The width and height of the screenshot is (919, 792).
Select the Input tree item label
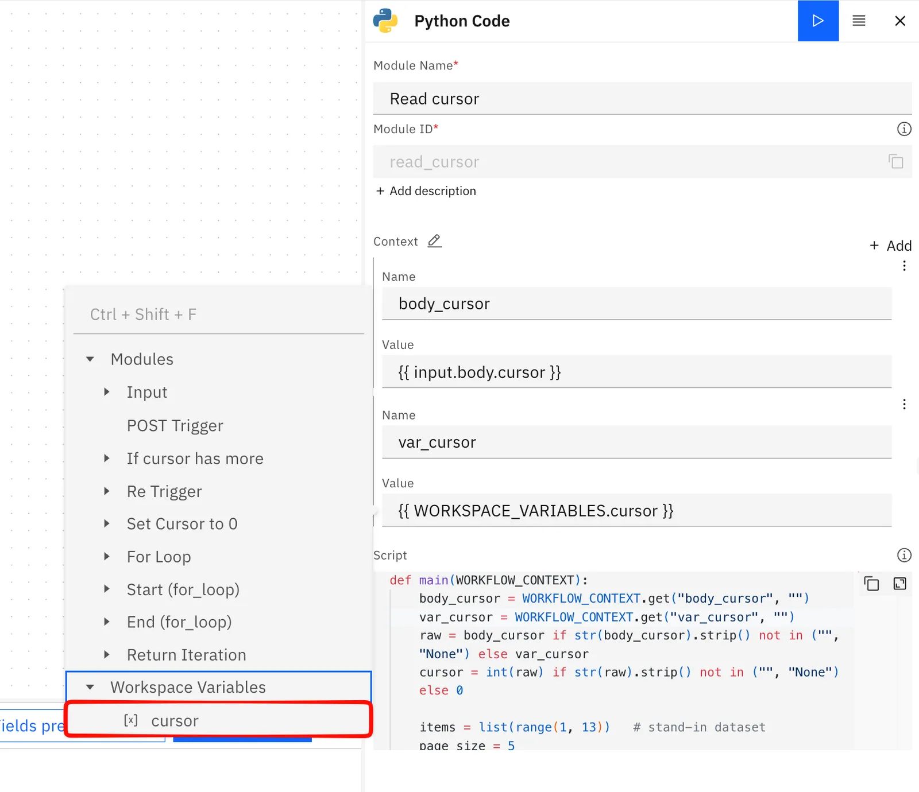pos(147,393)
